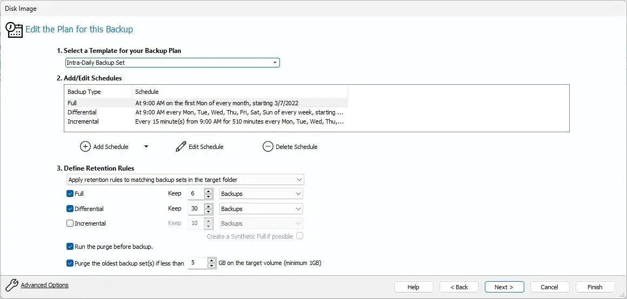627x299 pixels.
Task: Decrease Differential keep count with down arrow
Action: tap(208, 211)
